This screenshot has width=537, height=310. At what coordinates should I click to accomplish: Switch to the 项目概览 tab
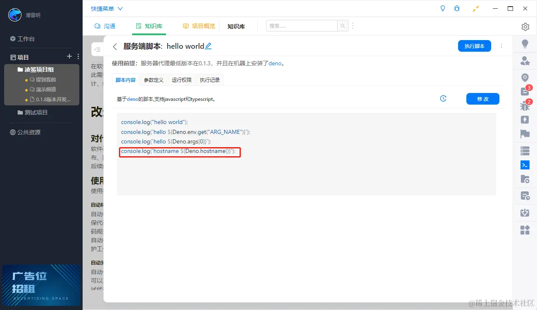[x=199, y=26]
